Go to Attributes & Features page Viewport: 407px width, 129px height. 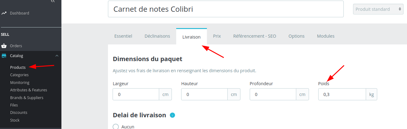click(x=29, y=90)
